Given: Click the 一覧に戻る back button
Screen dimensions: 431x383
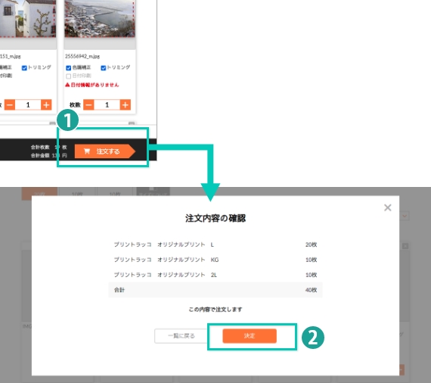Looking at the screenshot, I should pos(181,336).
